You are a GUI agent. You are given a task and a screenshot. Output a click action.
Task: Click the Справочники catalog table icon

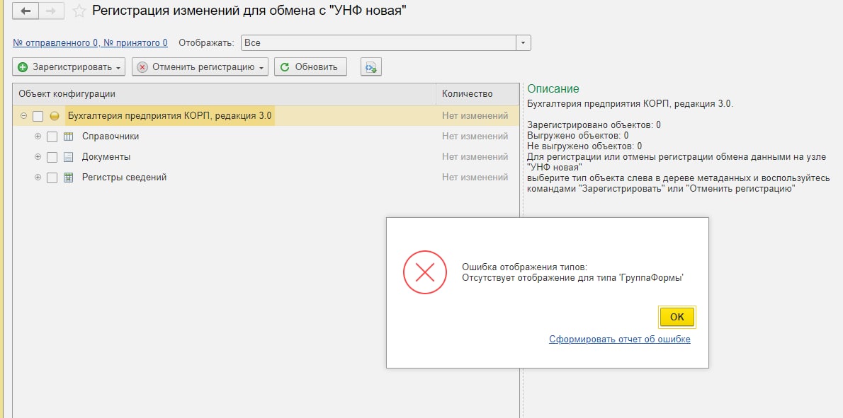tap(68, 137)
